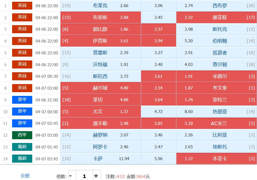Select 斯旺西 home win odds 3.73

pyautogui.click(x=101, y=76)
